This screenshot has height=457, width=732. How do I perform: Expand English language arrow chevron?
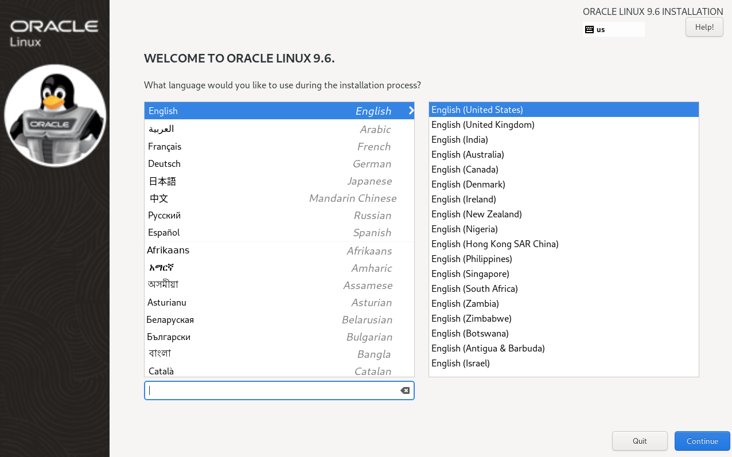[x=411, y=111]
